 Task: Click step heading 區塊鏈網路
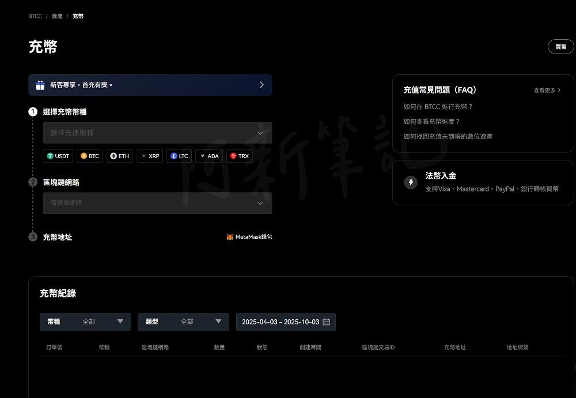[x=61, y=182]
